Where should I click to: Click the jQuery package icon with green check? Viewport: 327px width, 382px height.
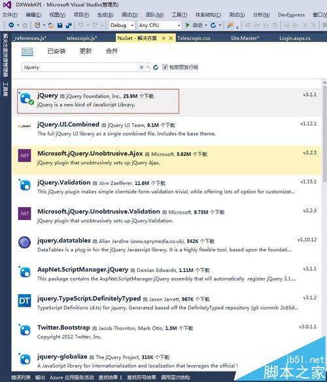(26, 99)
